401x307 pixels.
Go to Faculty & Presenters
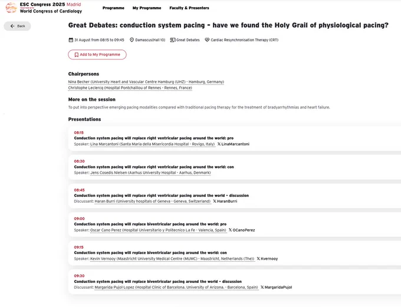click(x=189, y=8)
